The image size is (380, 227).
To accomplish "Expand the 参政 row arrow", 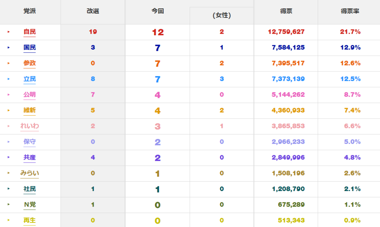I will 8,63.
